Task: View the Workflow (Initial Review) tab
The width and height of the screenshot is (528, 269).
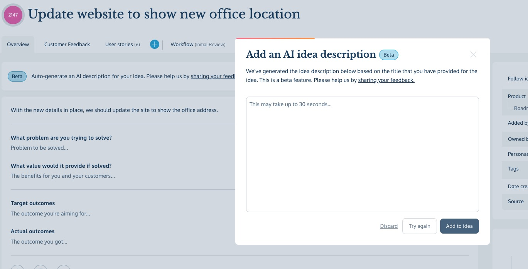Action: point(198,44)
